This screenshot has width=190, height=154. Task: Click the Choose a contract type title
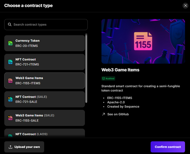click(x=28, y=6)
